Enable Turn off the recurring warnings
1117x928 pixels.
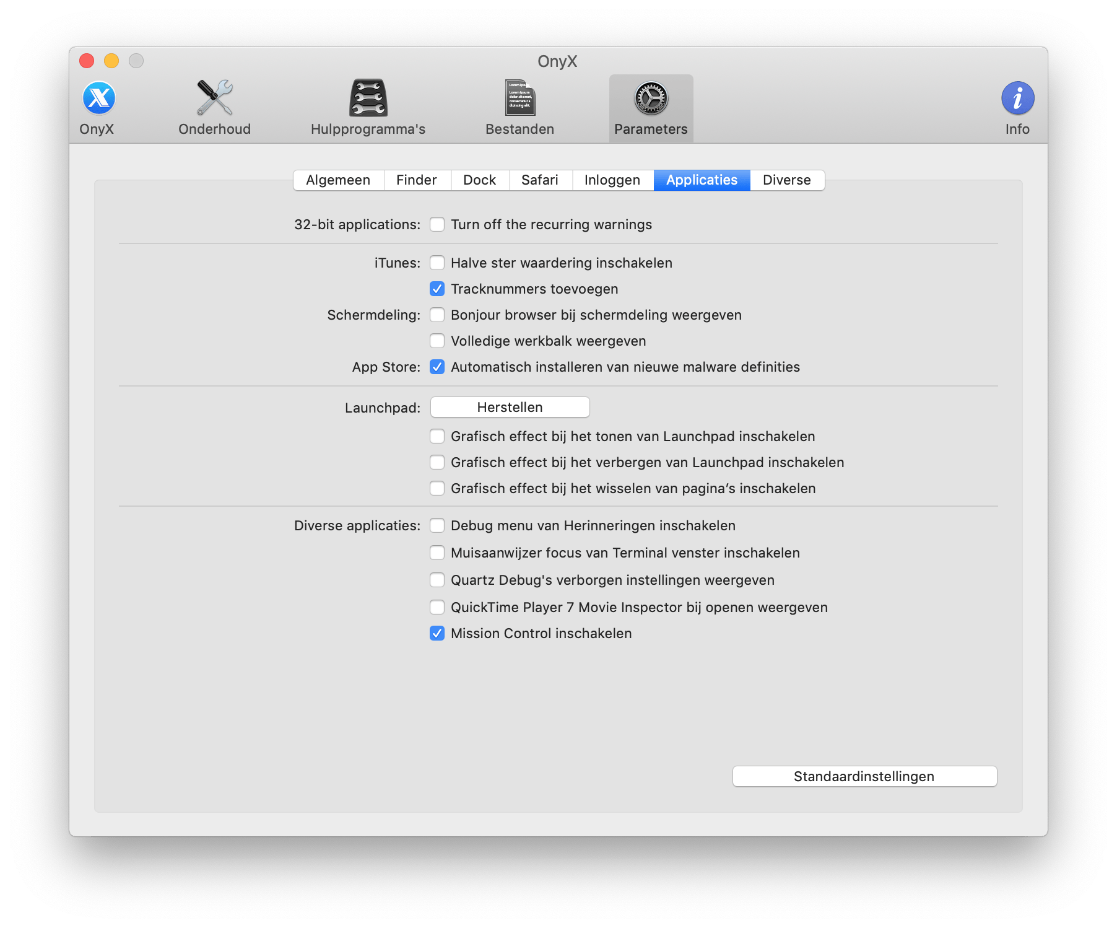(x=437, y=224)
